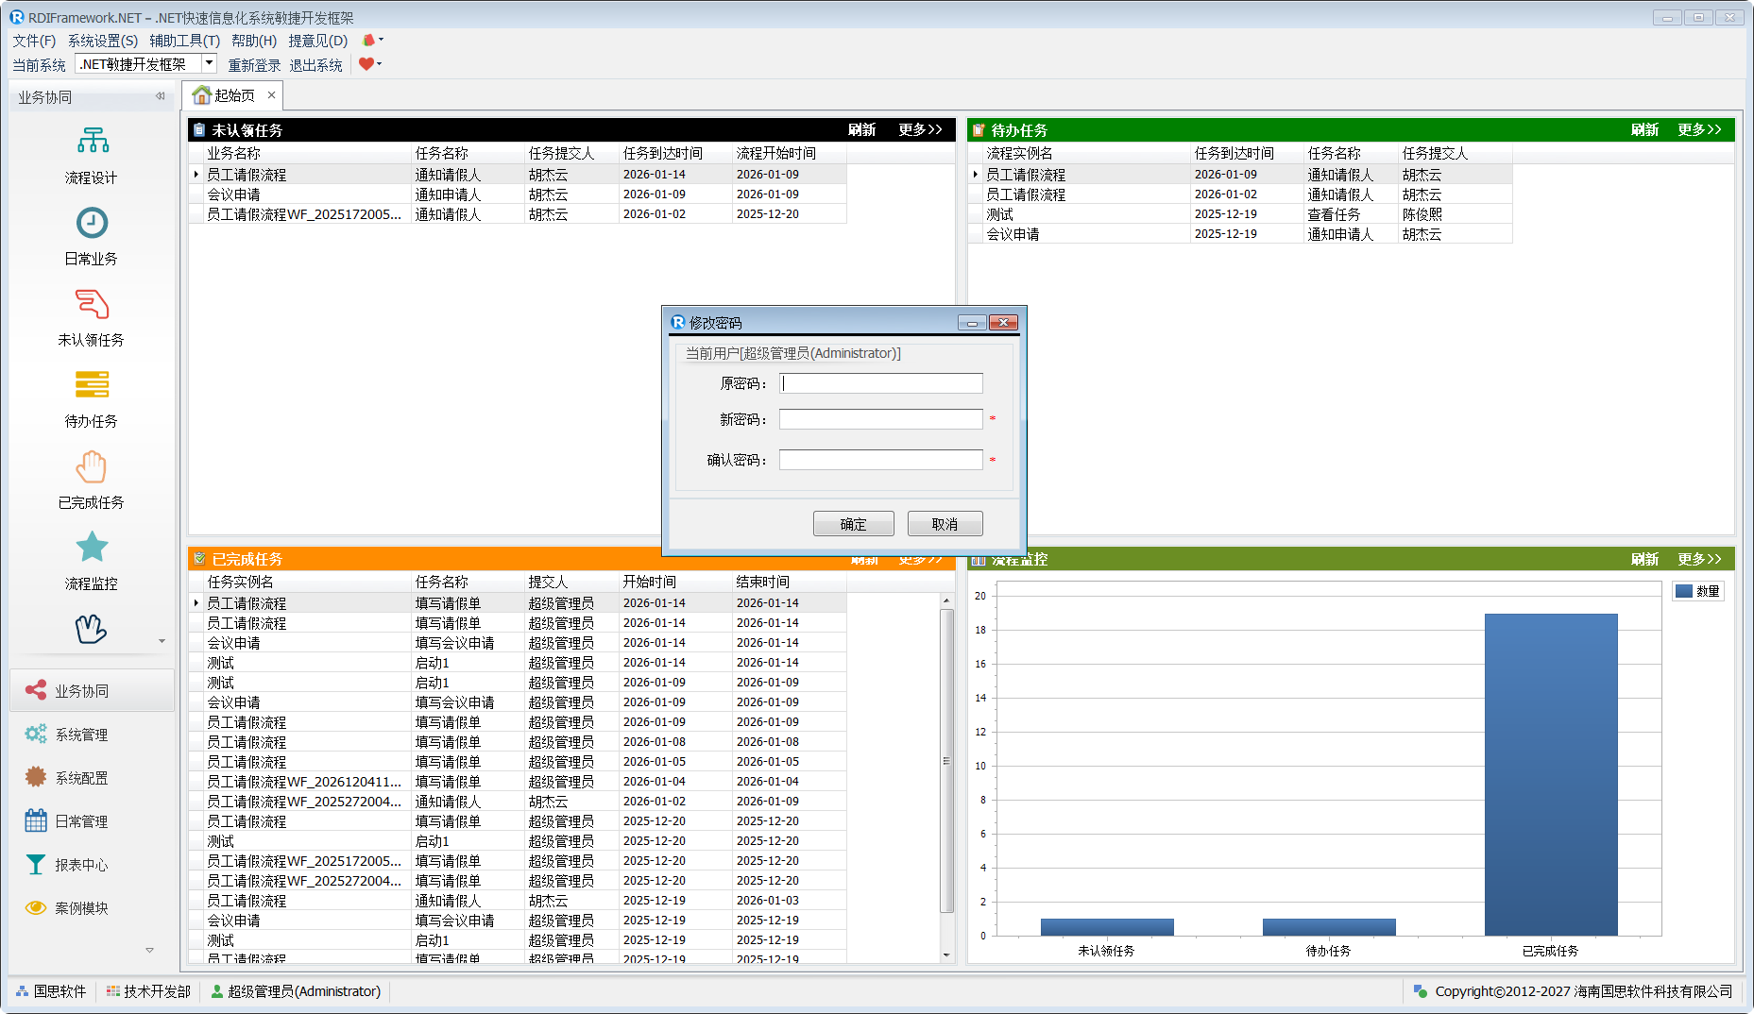Open the 已完成任务 hand icon
This screenshot has width=1754, height=1014.
click(92, 466)
